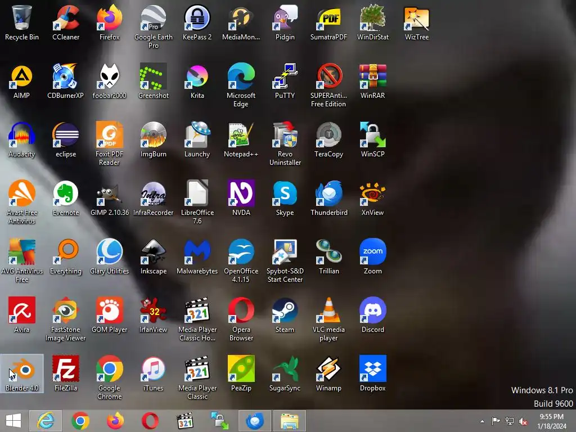Select the FileZilla shortcut
576x432 pixels.
pyautogui.click(x=66, y=373)
